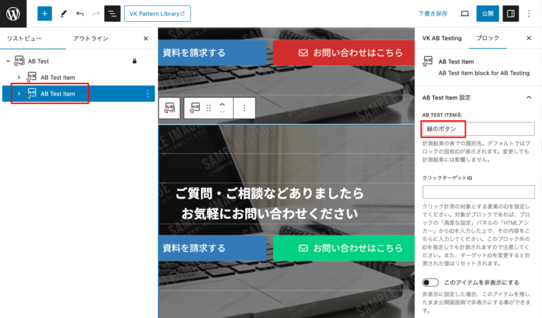Click the upper 資料を請求する button

[212, 52]
